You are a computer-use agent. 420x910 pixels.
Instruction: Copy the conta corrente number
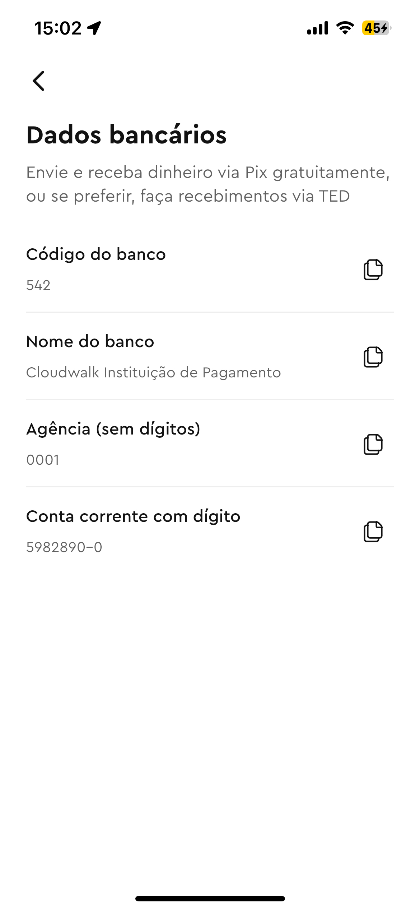coord(373,532)
